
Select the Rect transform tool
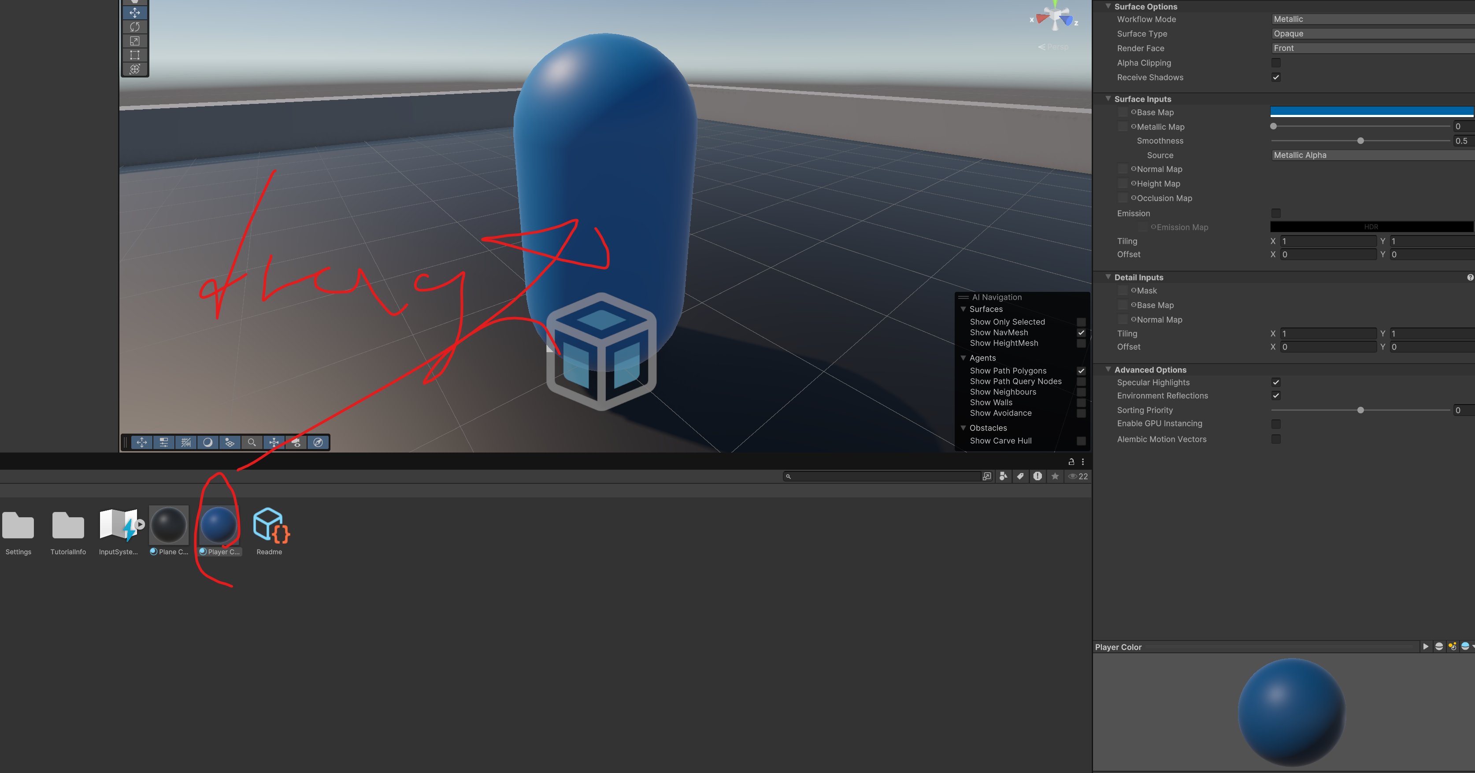(134, 55)
